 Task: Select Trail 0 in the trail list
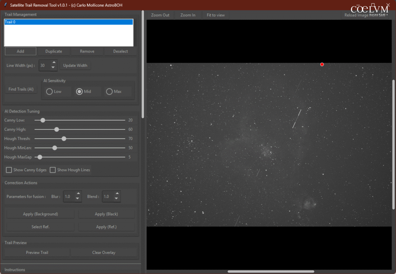[x=68, y=22]
